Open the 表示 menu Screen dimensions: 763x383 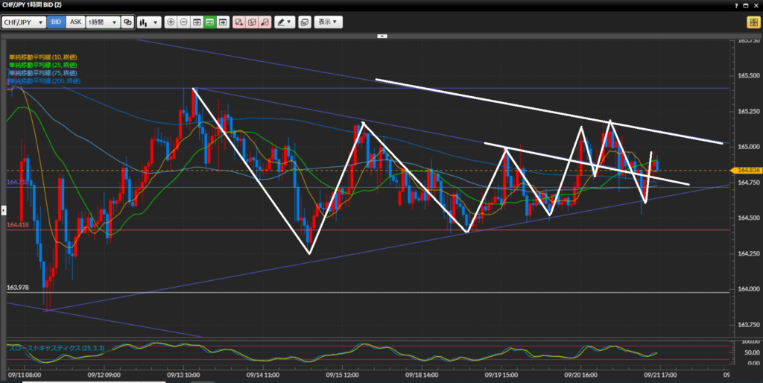[x=328, y=22]
